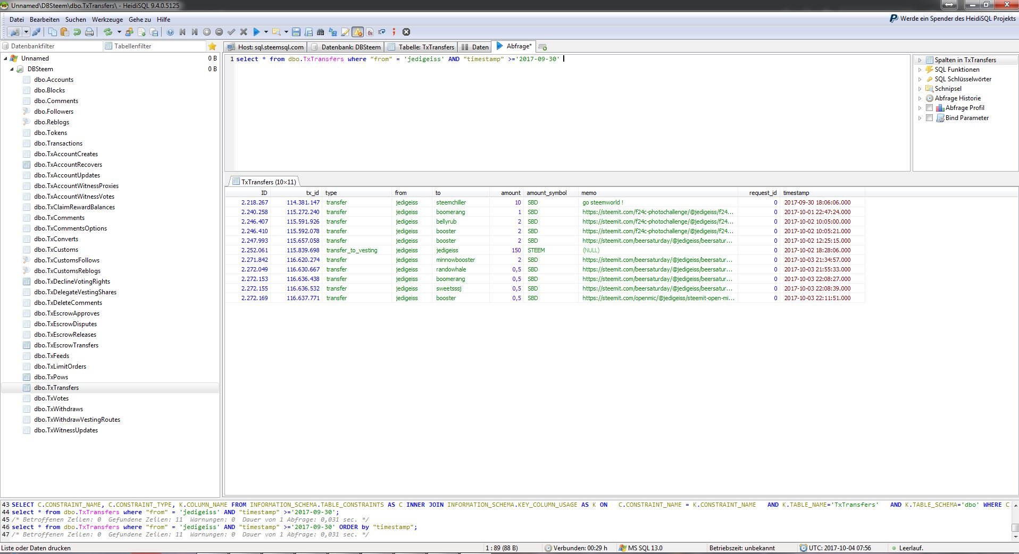The image size is (1019, 554).
Task: Open the refresh options dropdown arrow
Action: click(119, 32)
